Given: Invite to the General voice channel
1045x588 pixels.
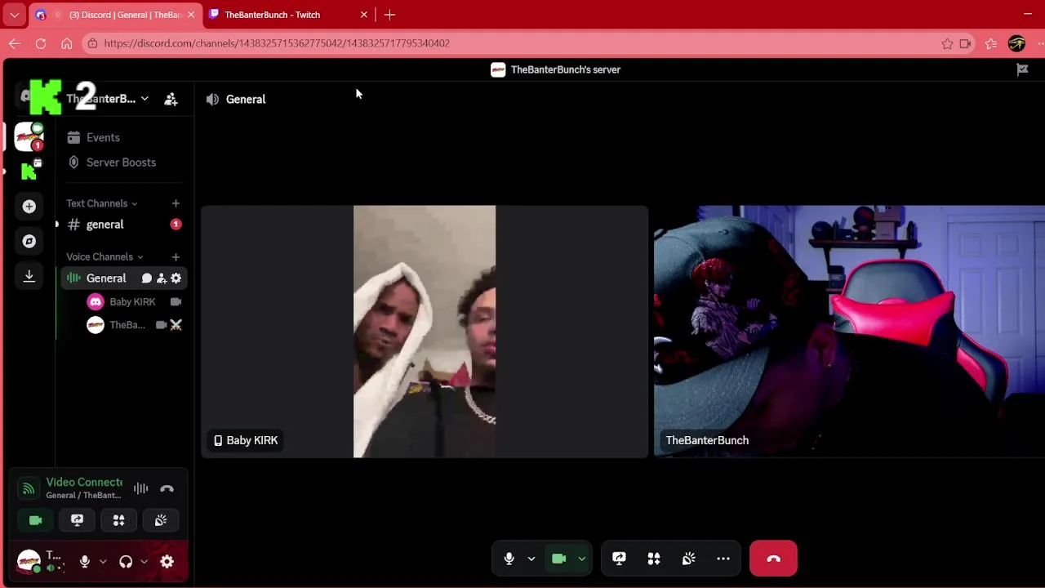Looking at the screenshot, I should pyautogui.click(x=162, y=278).
